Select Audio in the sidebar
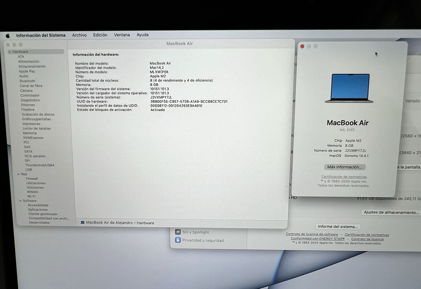This screenshot has height=289, width=421. pos(24,76)
